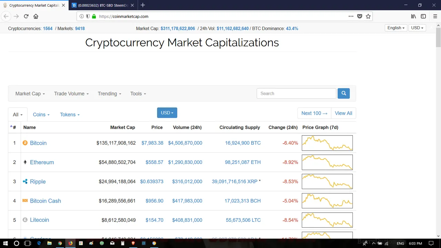Open the Bitcoin link
This screenshot has width=441, height=248.
pos(38,143)
